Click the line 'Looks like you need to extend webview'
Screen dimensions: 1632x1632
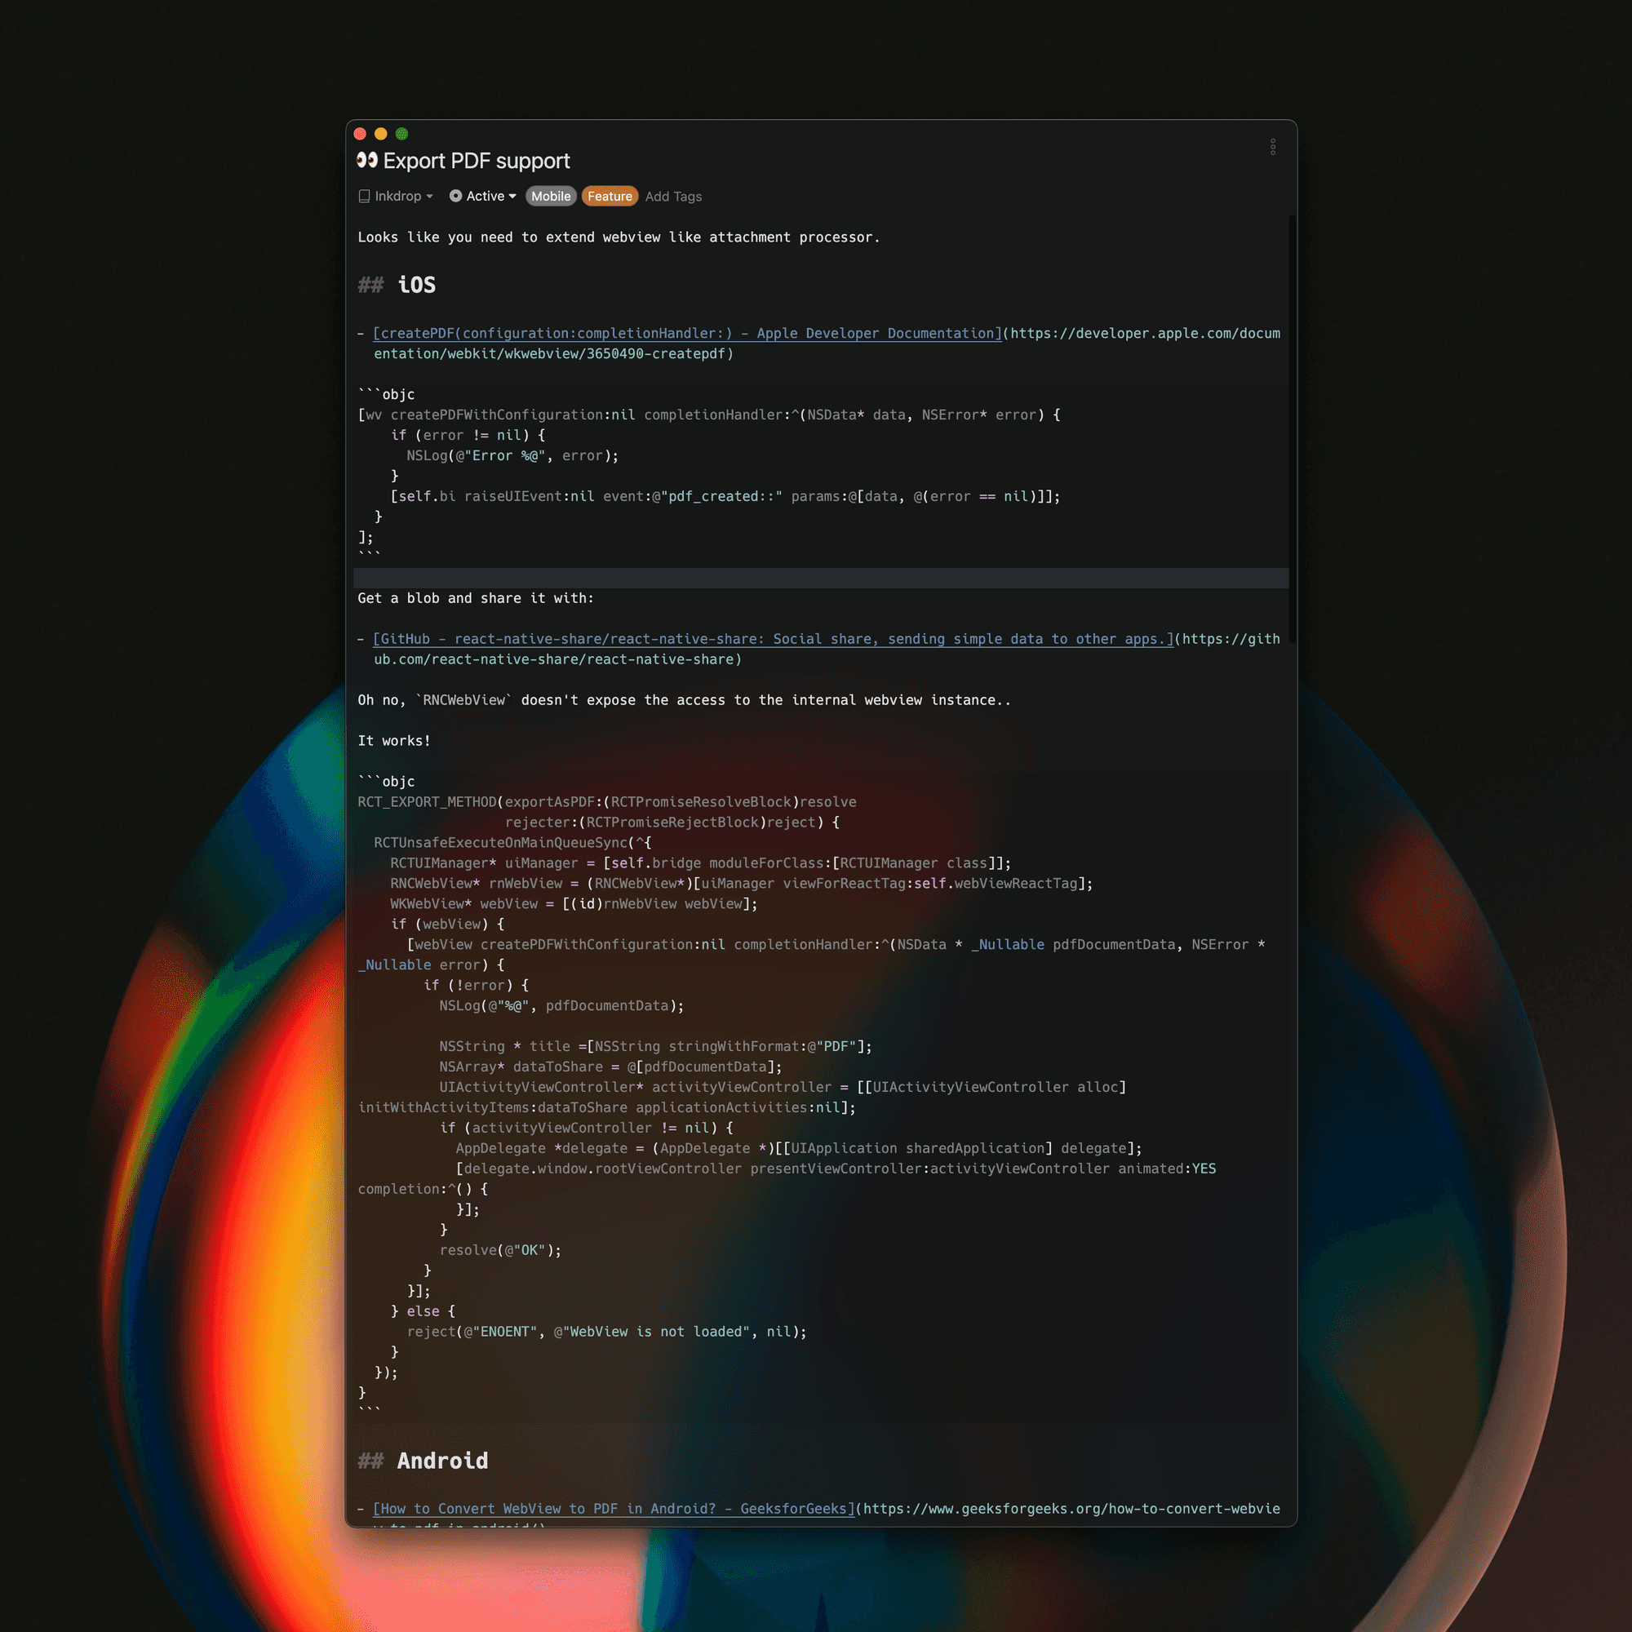pos(619,237)
